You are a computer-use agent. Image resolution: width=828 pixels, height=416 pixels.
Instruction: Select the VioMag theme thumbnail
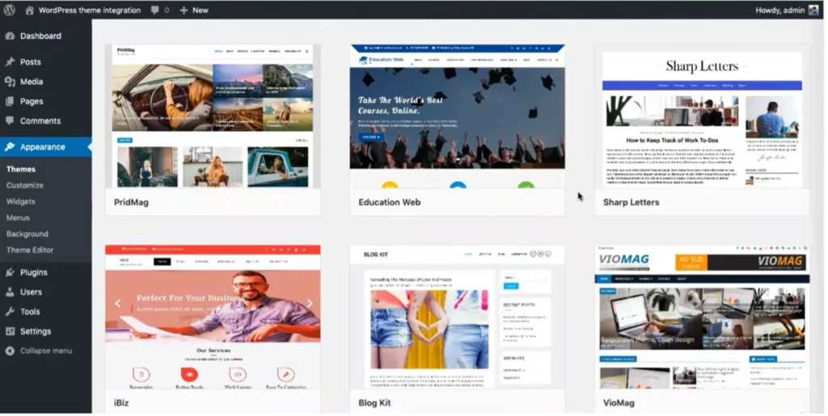coord(702,317)
